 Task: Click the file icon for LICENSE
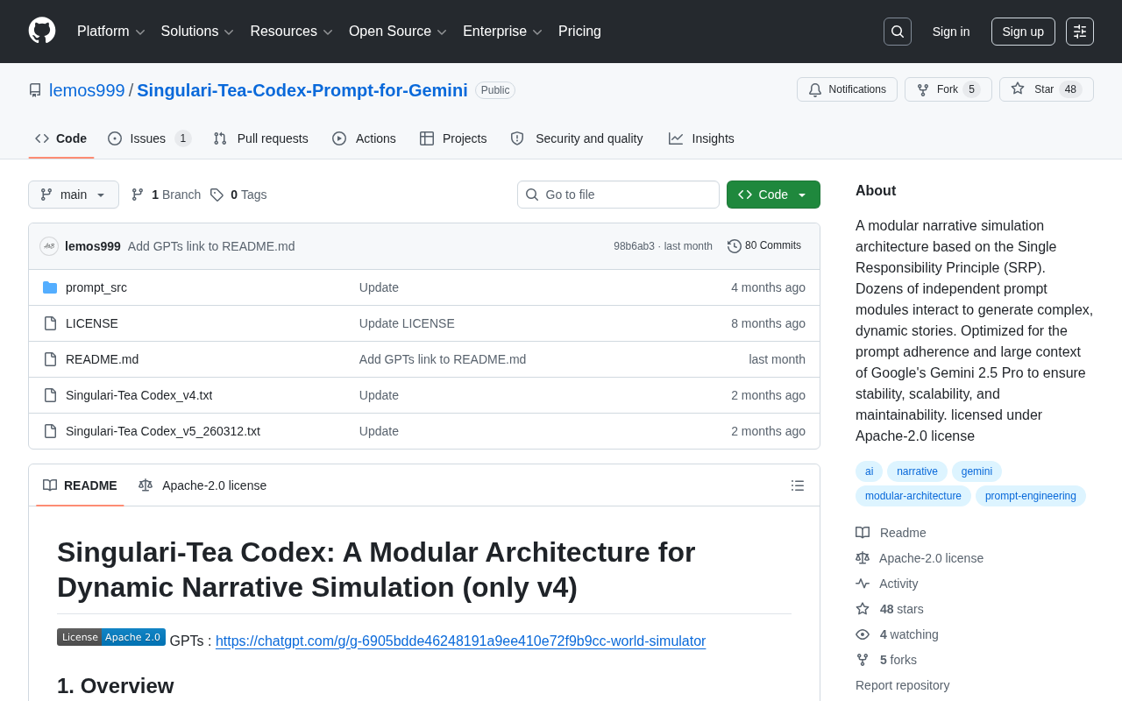[50, 323]
